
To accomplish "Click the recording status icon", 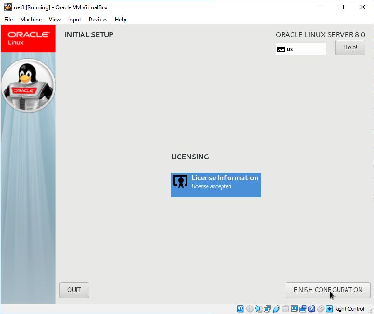I will 303,309.
